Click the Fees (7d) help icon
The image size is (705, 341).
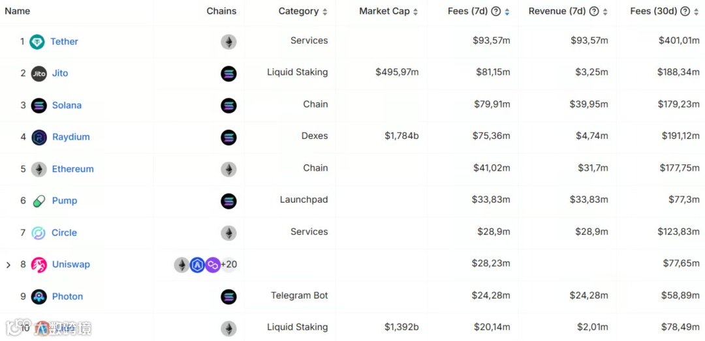pos(495,12)
